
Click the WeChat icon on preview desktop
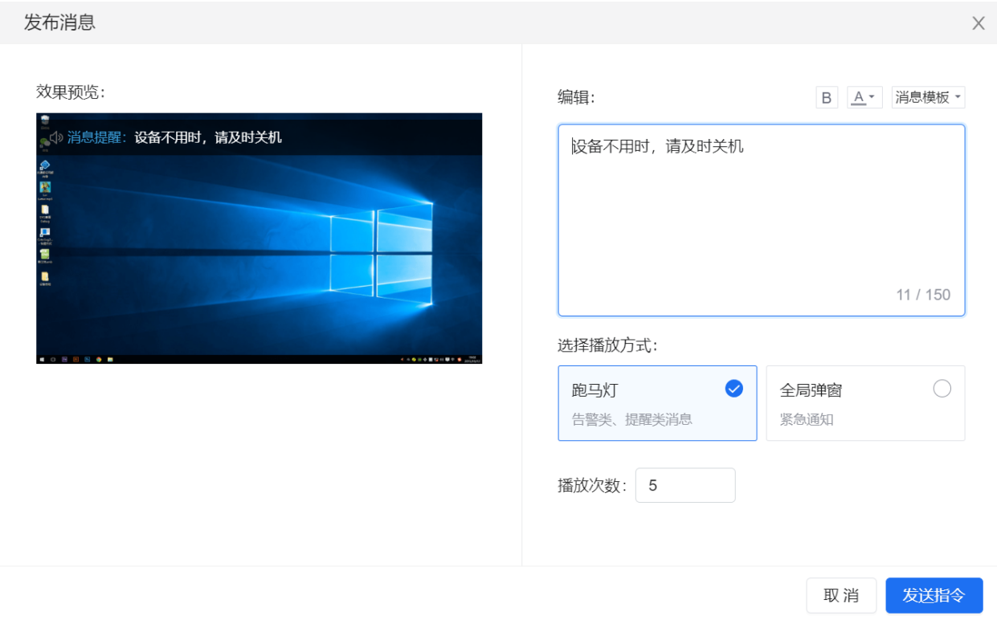pos(45,141)
